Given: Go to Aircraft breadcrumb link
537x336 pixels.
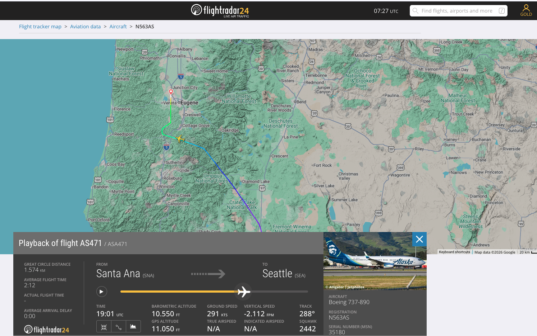Looking at the screenshot, I should click(118, 27).
